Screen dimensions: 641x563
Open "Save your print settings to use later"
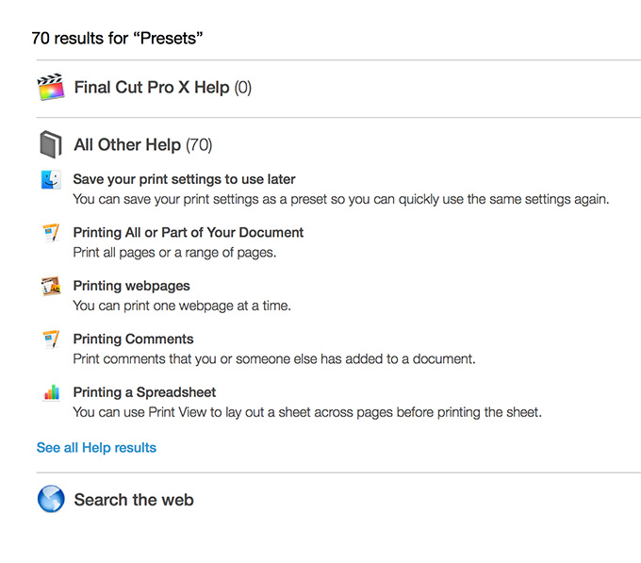pos(184,179)
